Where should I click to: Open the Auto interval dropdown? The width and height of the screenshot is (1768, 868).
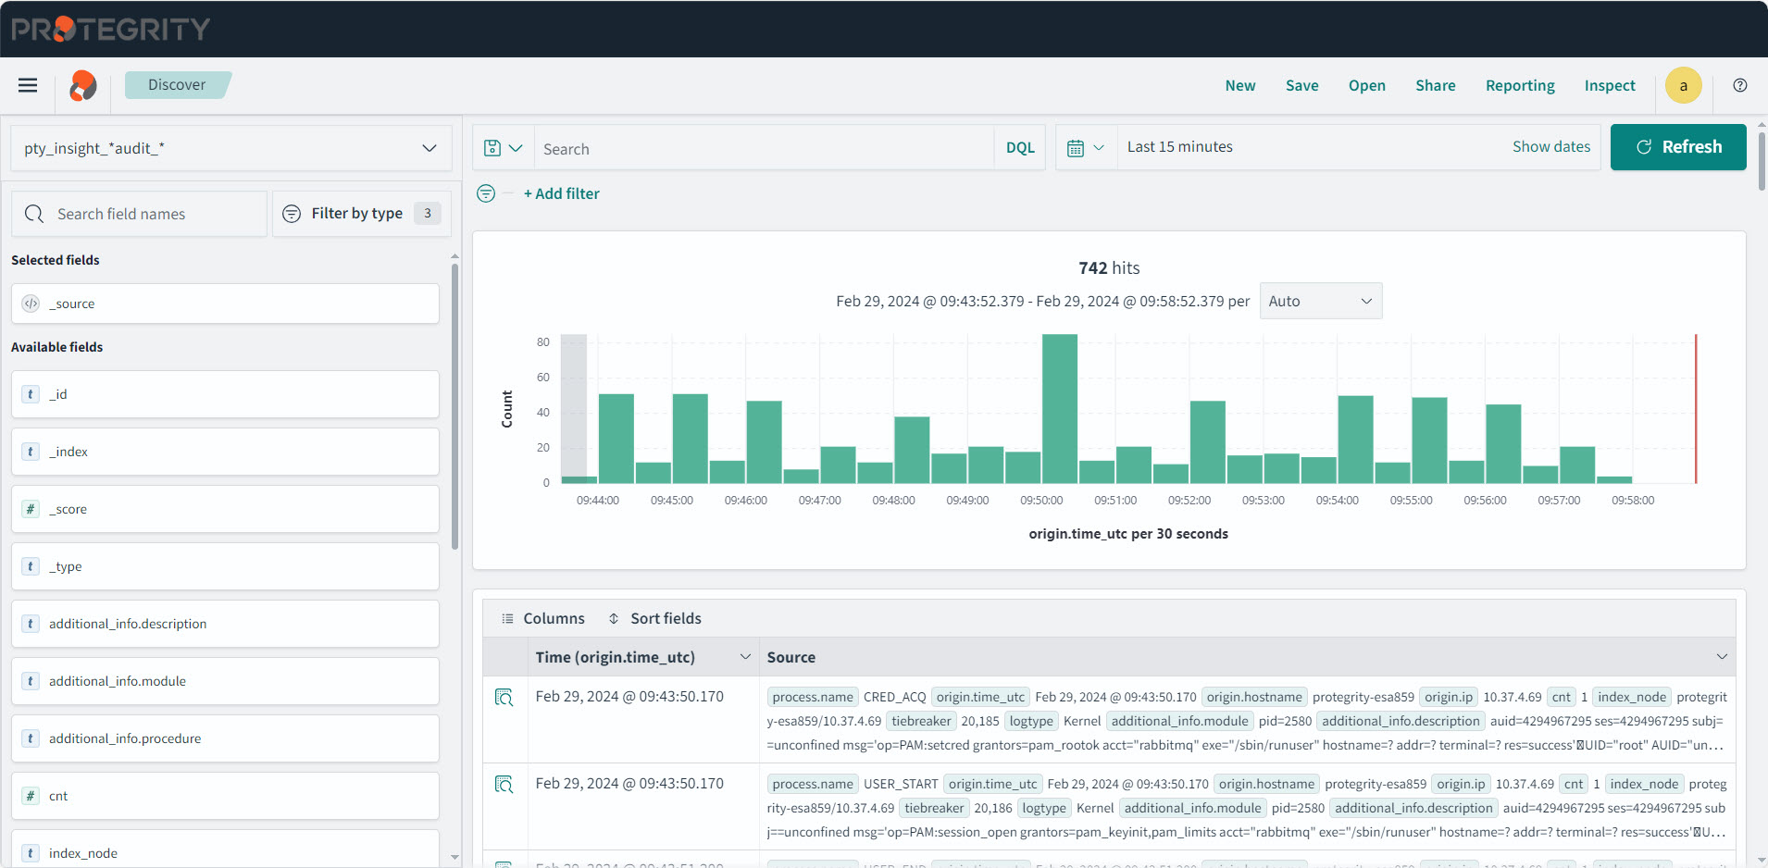(1320, 301)
